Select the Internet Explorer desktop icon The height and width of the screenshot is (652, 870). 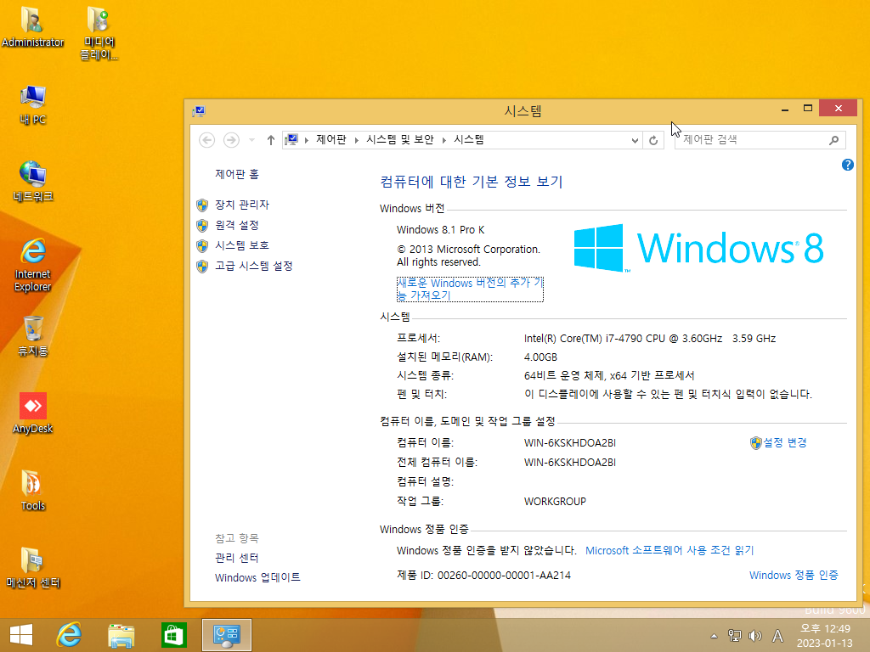(33, 265)
